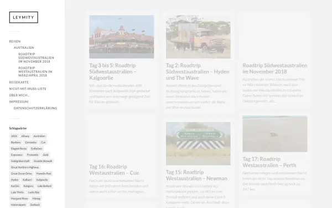This screenshot has height=208, width=332.
Task: Open post title Tag 2 Hyden und The Wave
Action: (198, 72)
